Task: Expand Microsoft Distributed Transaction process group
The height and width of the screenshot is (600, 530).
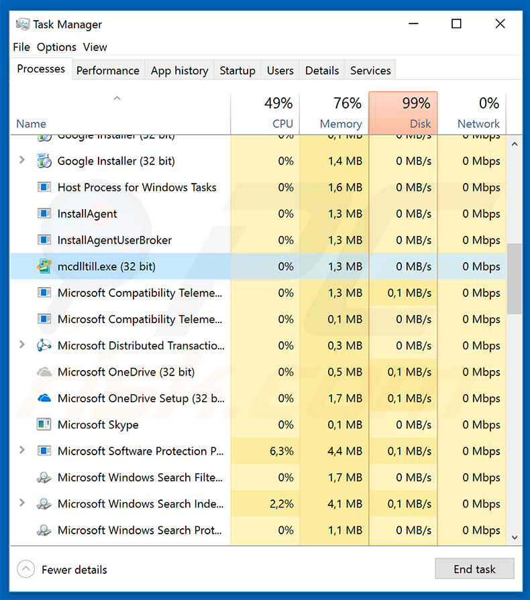Action: (x=22, y=345)
